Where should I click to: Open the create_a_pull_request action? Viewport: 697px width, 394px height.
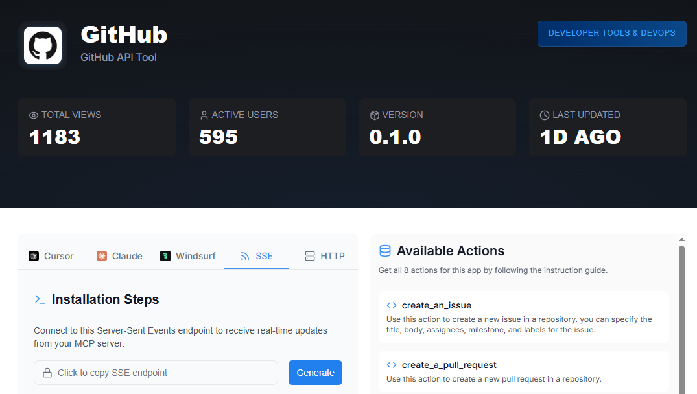pos(449,365)
